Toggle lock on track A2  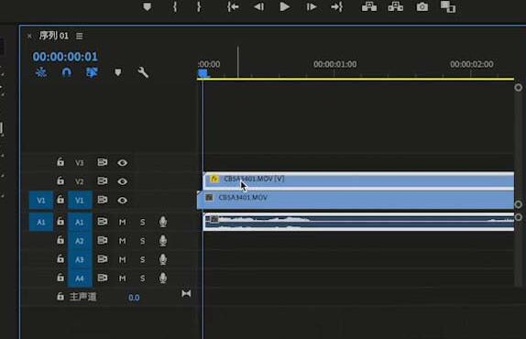click(60, 240)
